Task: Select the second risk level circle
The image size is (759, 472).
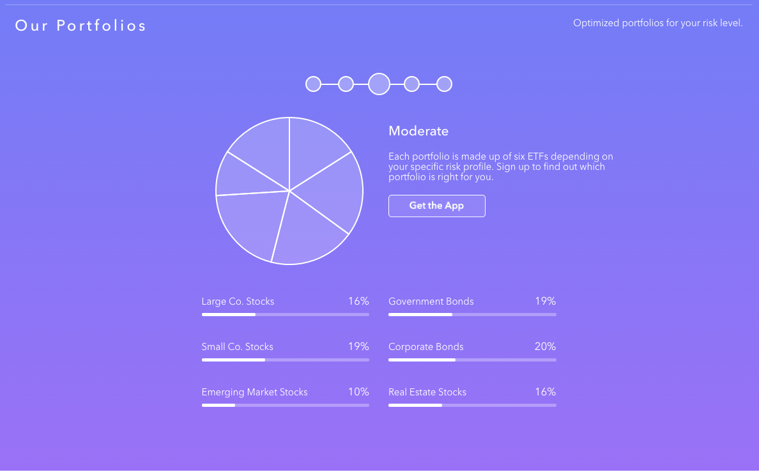Action: (x=346, y=84)
